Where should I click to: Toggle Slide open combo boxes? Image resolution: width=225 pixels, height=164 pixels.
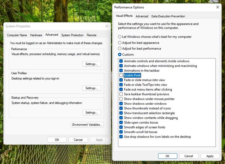point(121,123)
